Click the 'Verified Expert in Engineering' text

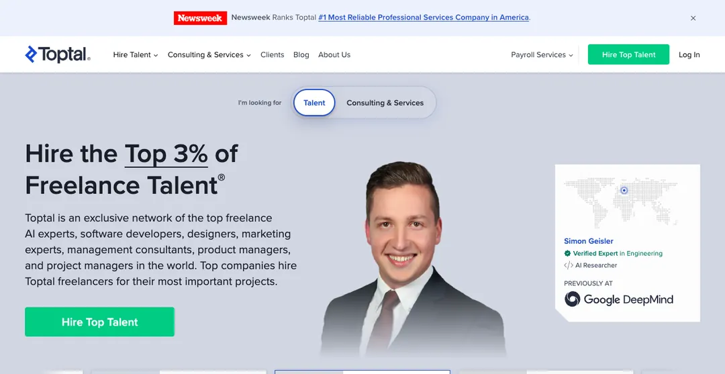(618, 253)
